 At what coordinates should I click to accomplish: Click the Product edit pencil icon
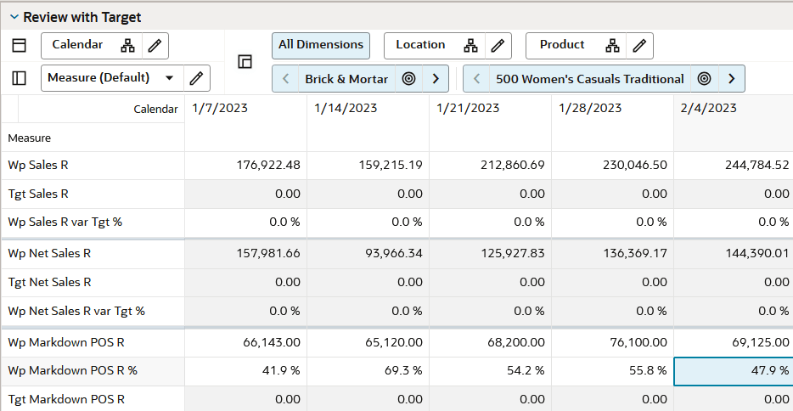[x=638, y=46]
